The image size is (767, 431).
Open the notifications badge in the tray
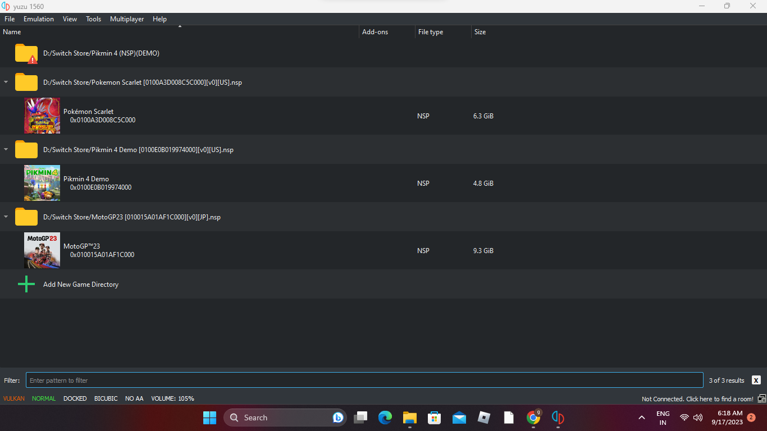coord(751,418)
